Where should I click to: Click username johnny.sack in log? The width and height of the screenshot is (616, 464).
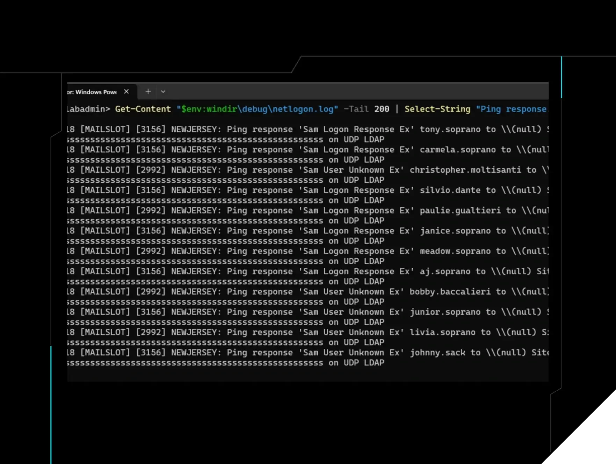(x=437, y=352)
